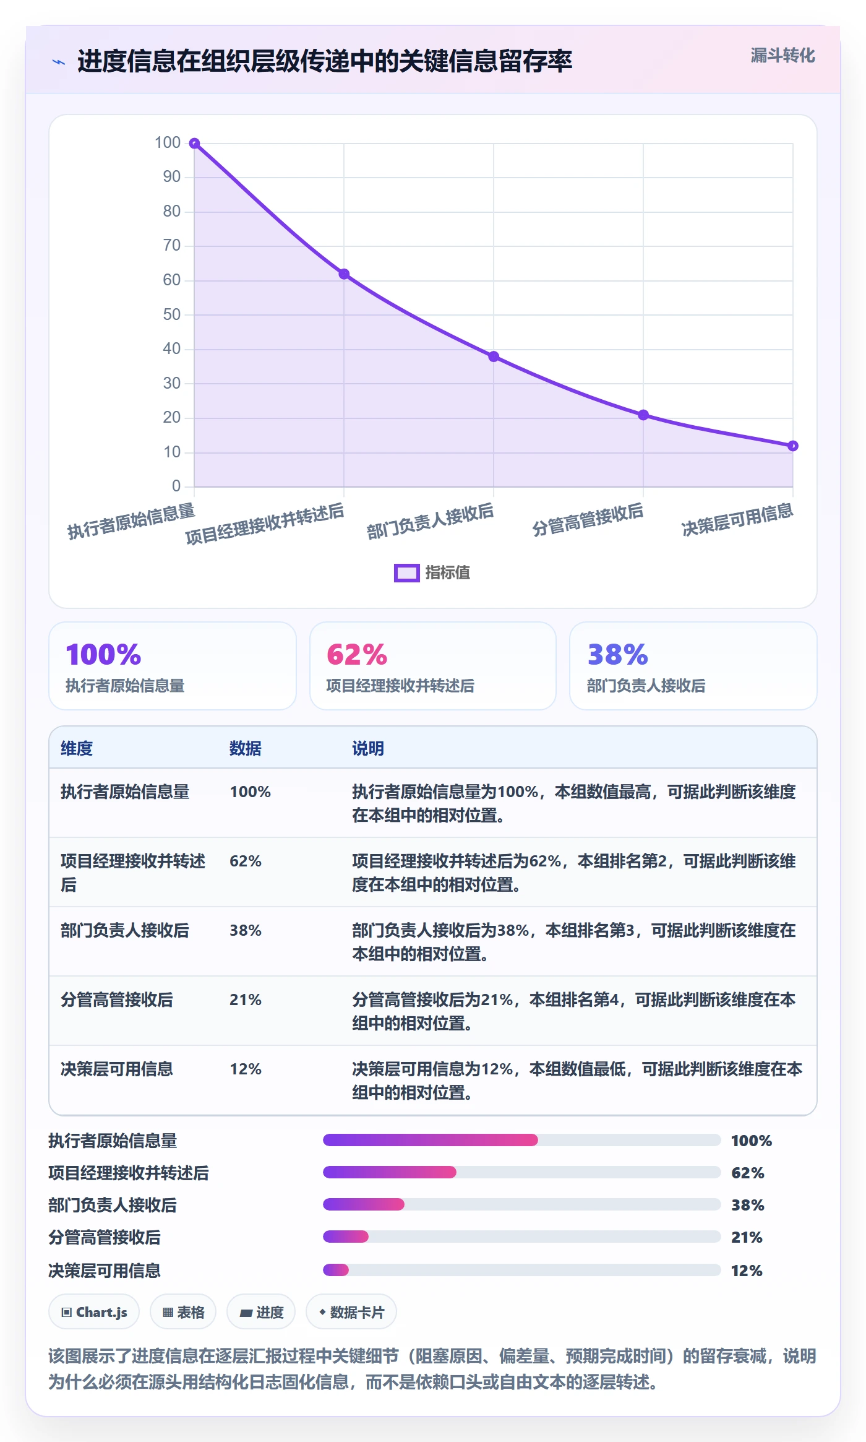
Task: Click the 决策层可用信息 progress bar
Action: [521, 1270]
